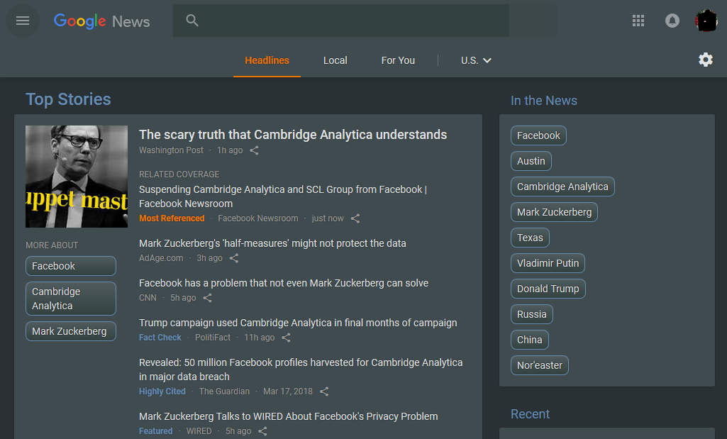Share the AdAge.com article
The image size is (727, 439).
point(234,258)
